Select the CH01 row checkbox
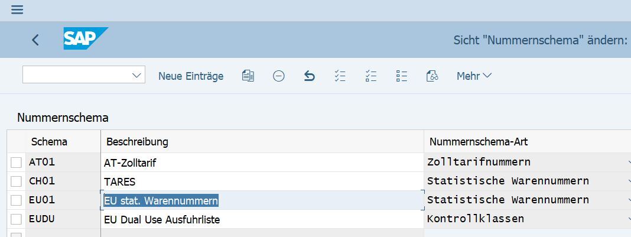The width and height of the screenshot is (631, 237). click(x=17, y=181)
